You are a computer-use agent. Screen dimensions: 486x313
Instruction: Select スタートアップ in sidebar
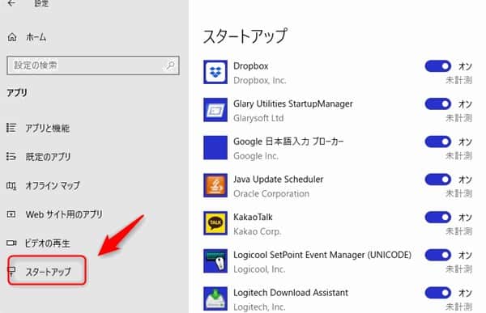coord(48,272)
